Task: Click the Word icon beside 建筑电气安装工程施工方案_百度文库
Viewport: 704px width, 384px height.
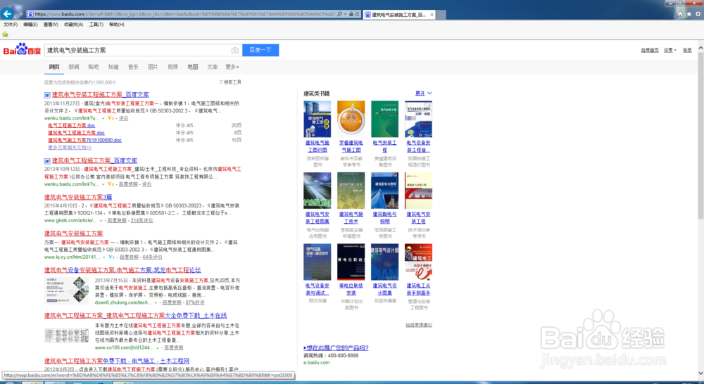Action: point(47,95)
